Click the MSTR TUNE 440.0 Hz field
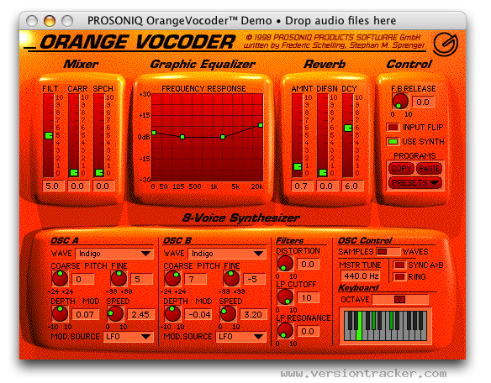This screenshot has width=491, height=383. point(361,275)
